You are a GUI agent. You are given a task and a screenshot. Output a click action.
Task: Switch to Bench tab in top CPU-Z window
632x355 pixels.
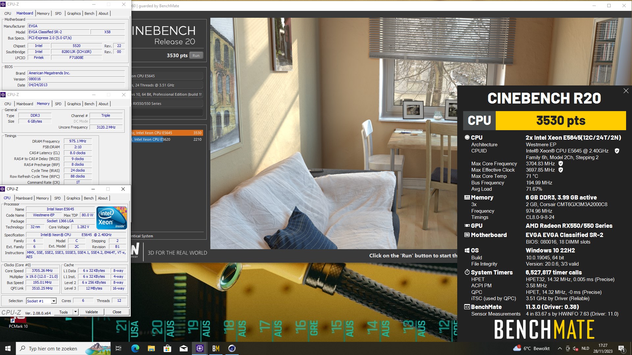click(90, 13)
